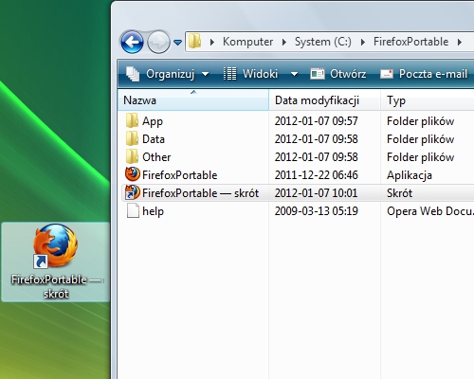
Task: Click Folder plików type for App
Action: (x=420, y=121)
